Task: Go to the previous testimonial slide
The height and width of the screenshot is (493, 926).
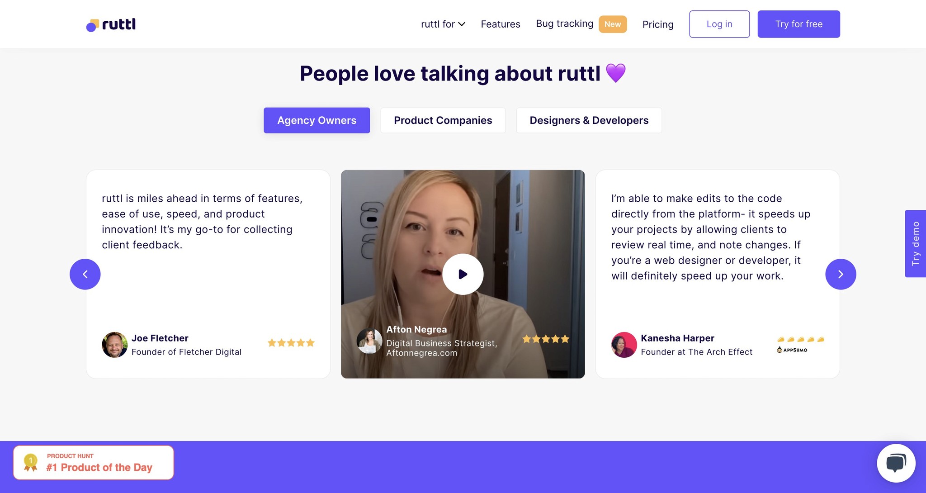Action: (x=85, y=274)
